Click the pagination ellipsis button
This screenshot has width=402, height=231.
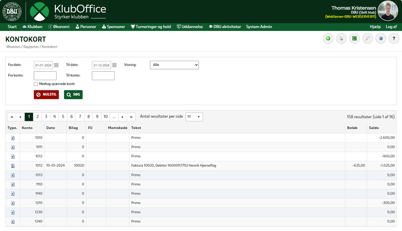(x=114, y=117)
